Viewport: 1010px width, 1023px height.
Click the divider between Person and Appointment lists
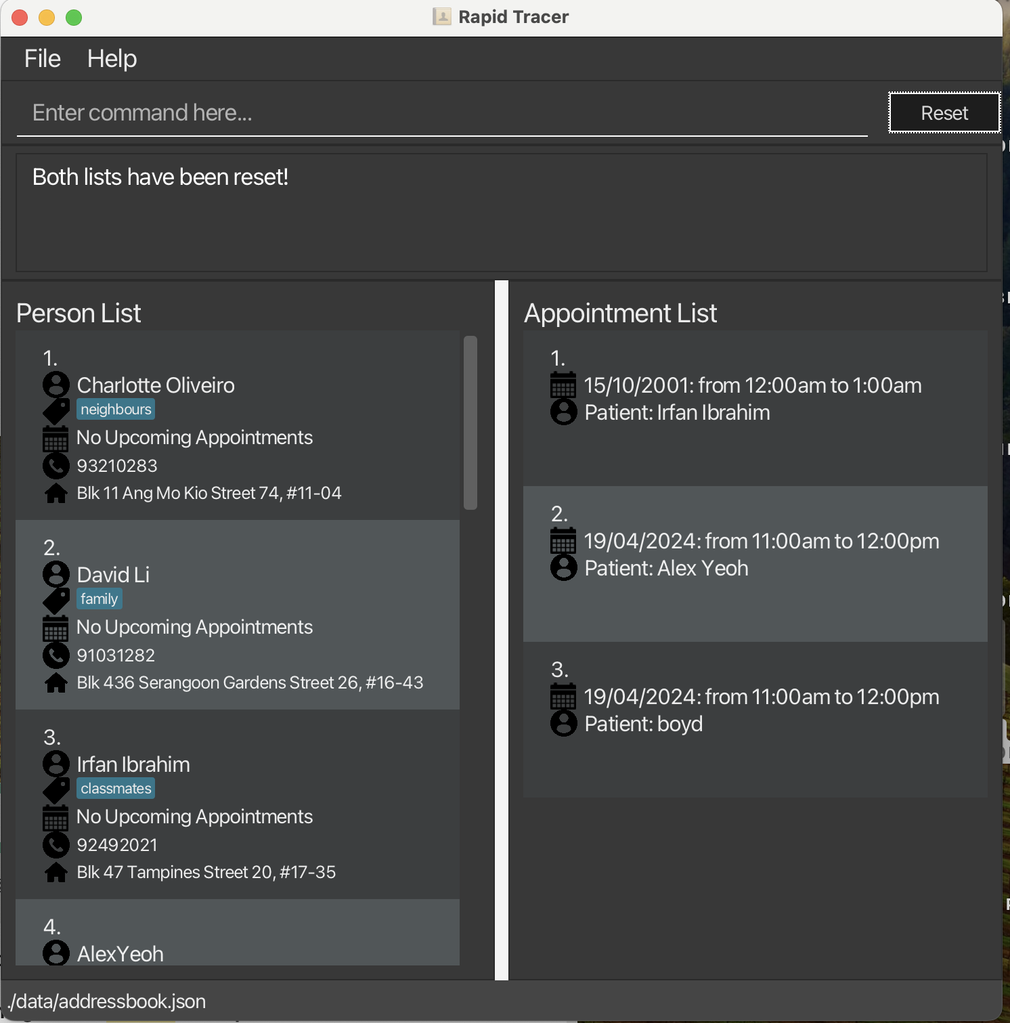pyautogui.click(x=502, y=630)
